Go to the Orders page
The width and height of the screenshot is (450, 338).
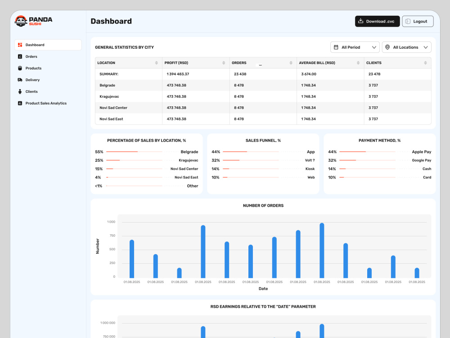[48, 57]
